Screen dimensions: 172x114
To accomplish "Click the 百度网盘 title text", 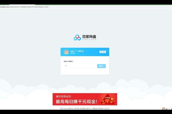I will [89, 36].
